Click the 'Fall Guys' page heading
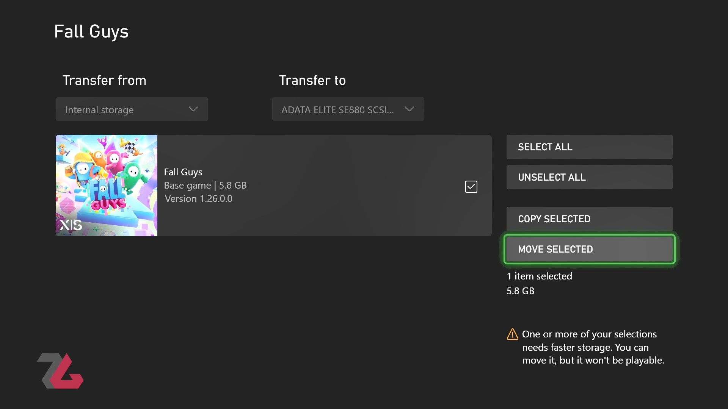Viewport: 728px width, 409px height. (91, 32)
